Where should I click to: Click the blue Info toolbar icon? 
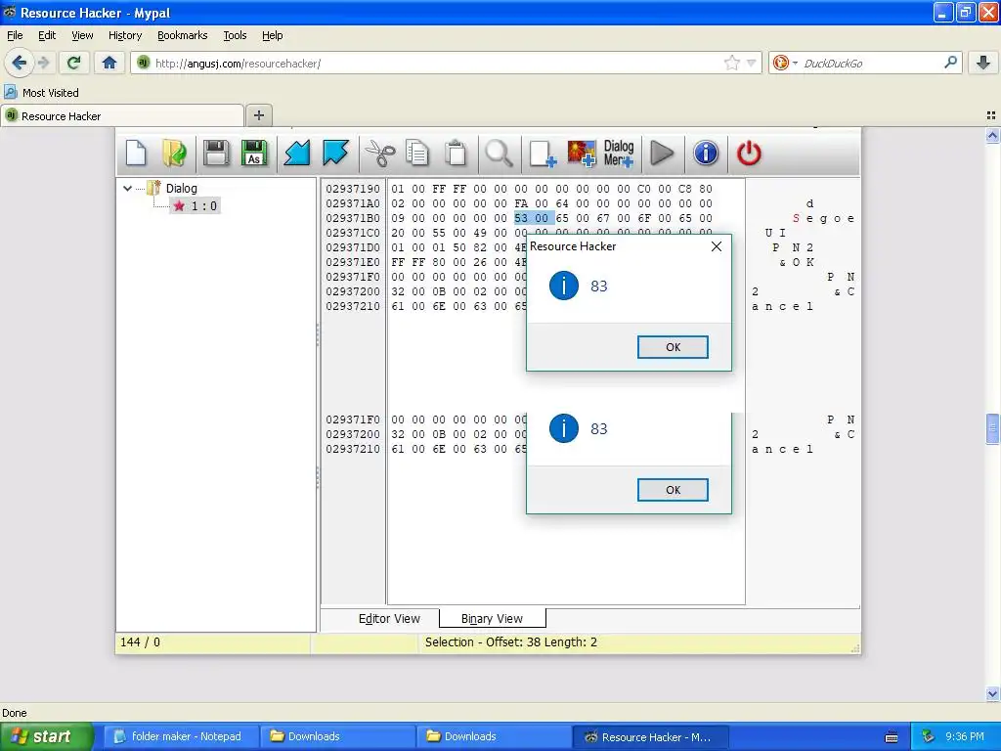click(706, 154)
